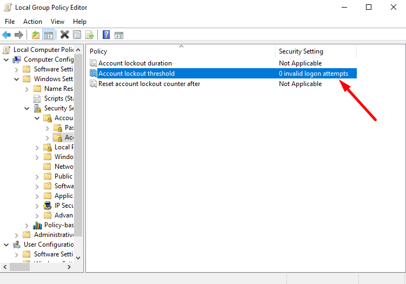Click the User Configuration person icon

[17, 245]
